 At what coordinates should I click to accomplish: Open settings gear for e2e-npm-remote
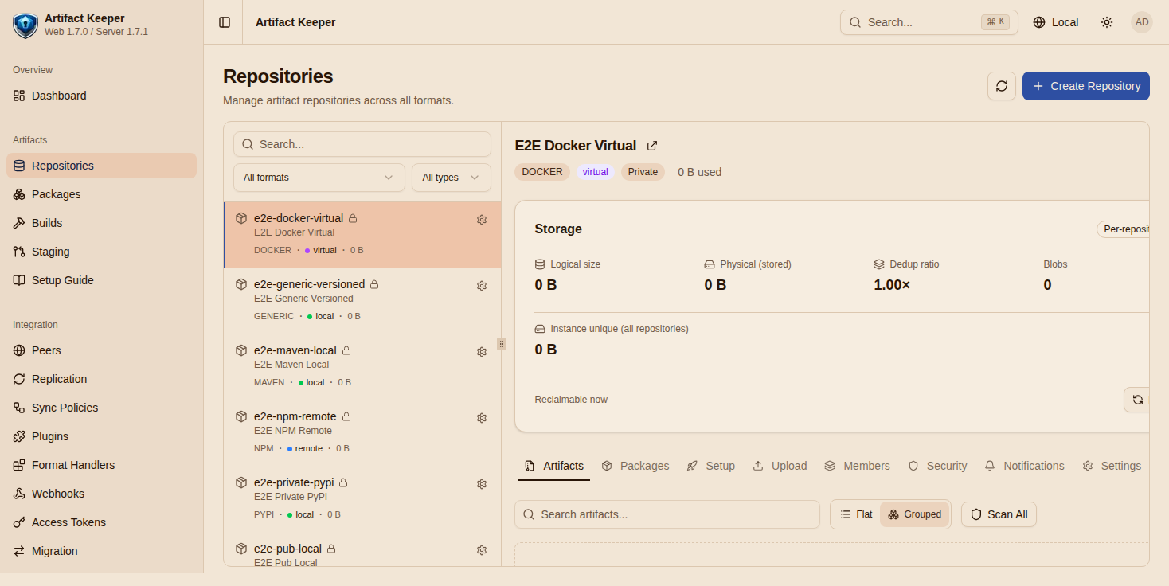[482, 418]
